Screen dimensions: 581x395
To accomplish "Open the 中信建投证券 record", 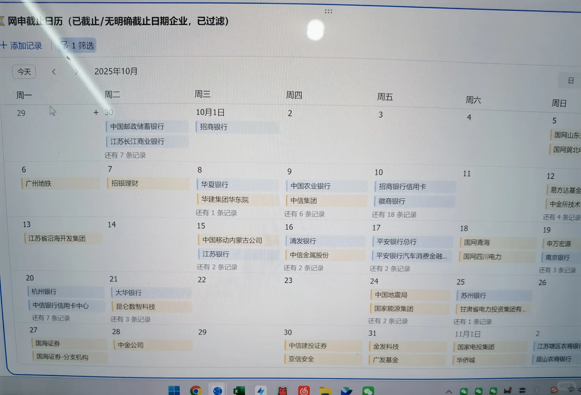I will tap(323, 346).
